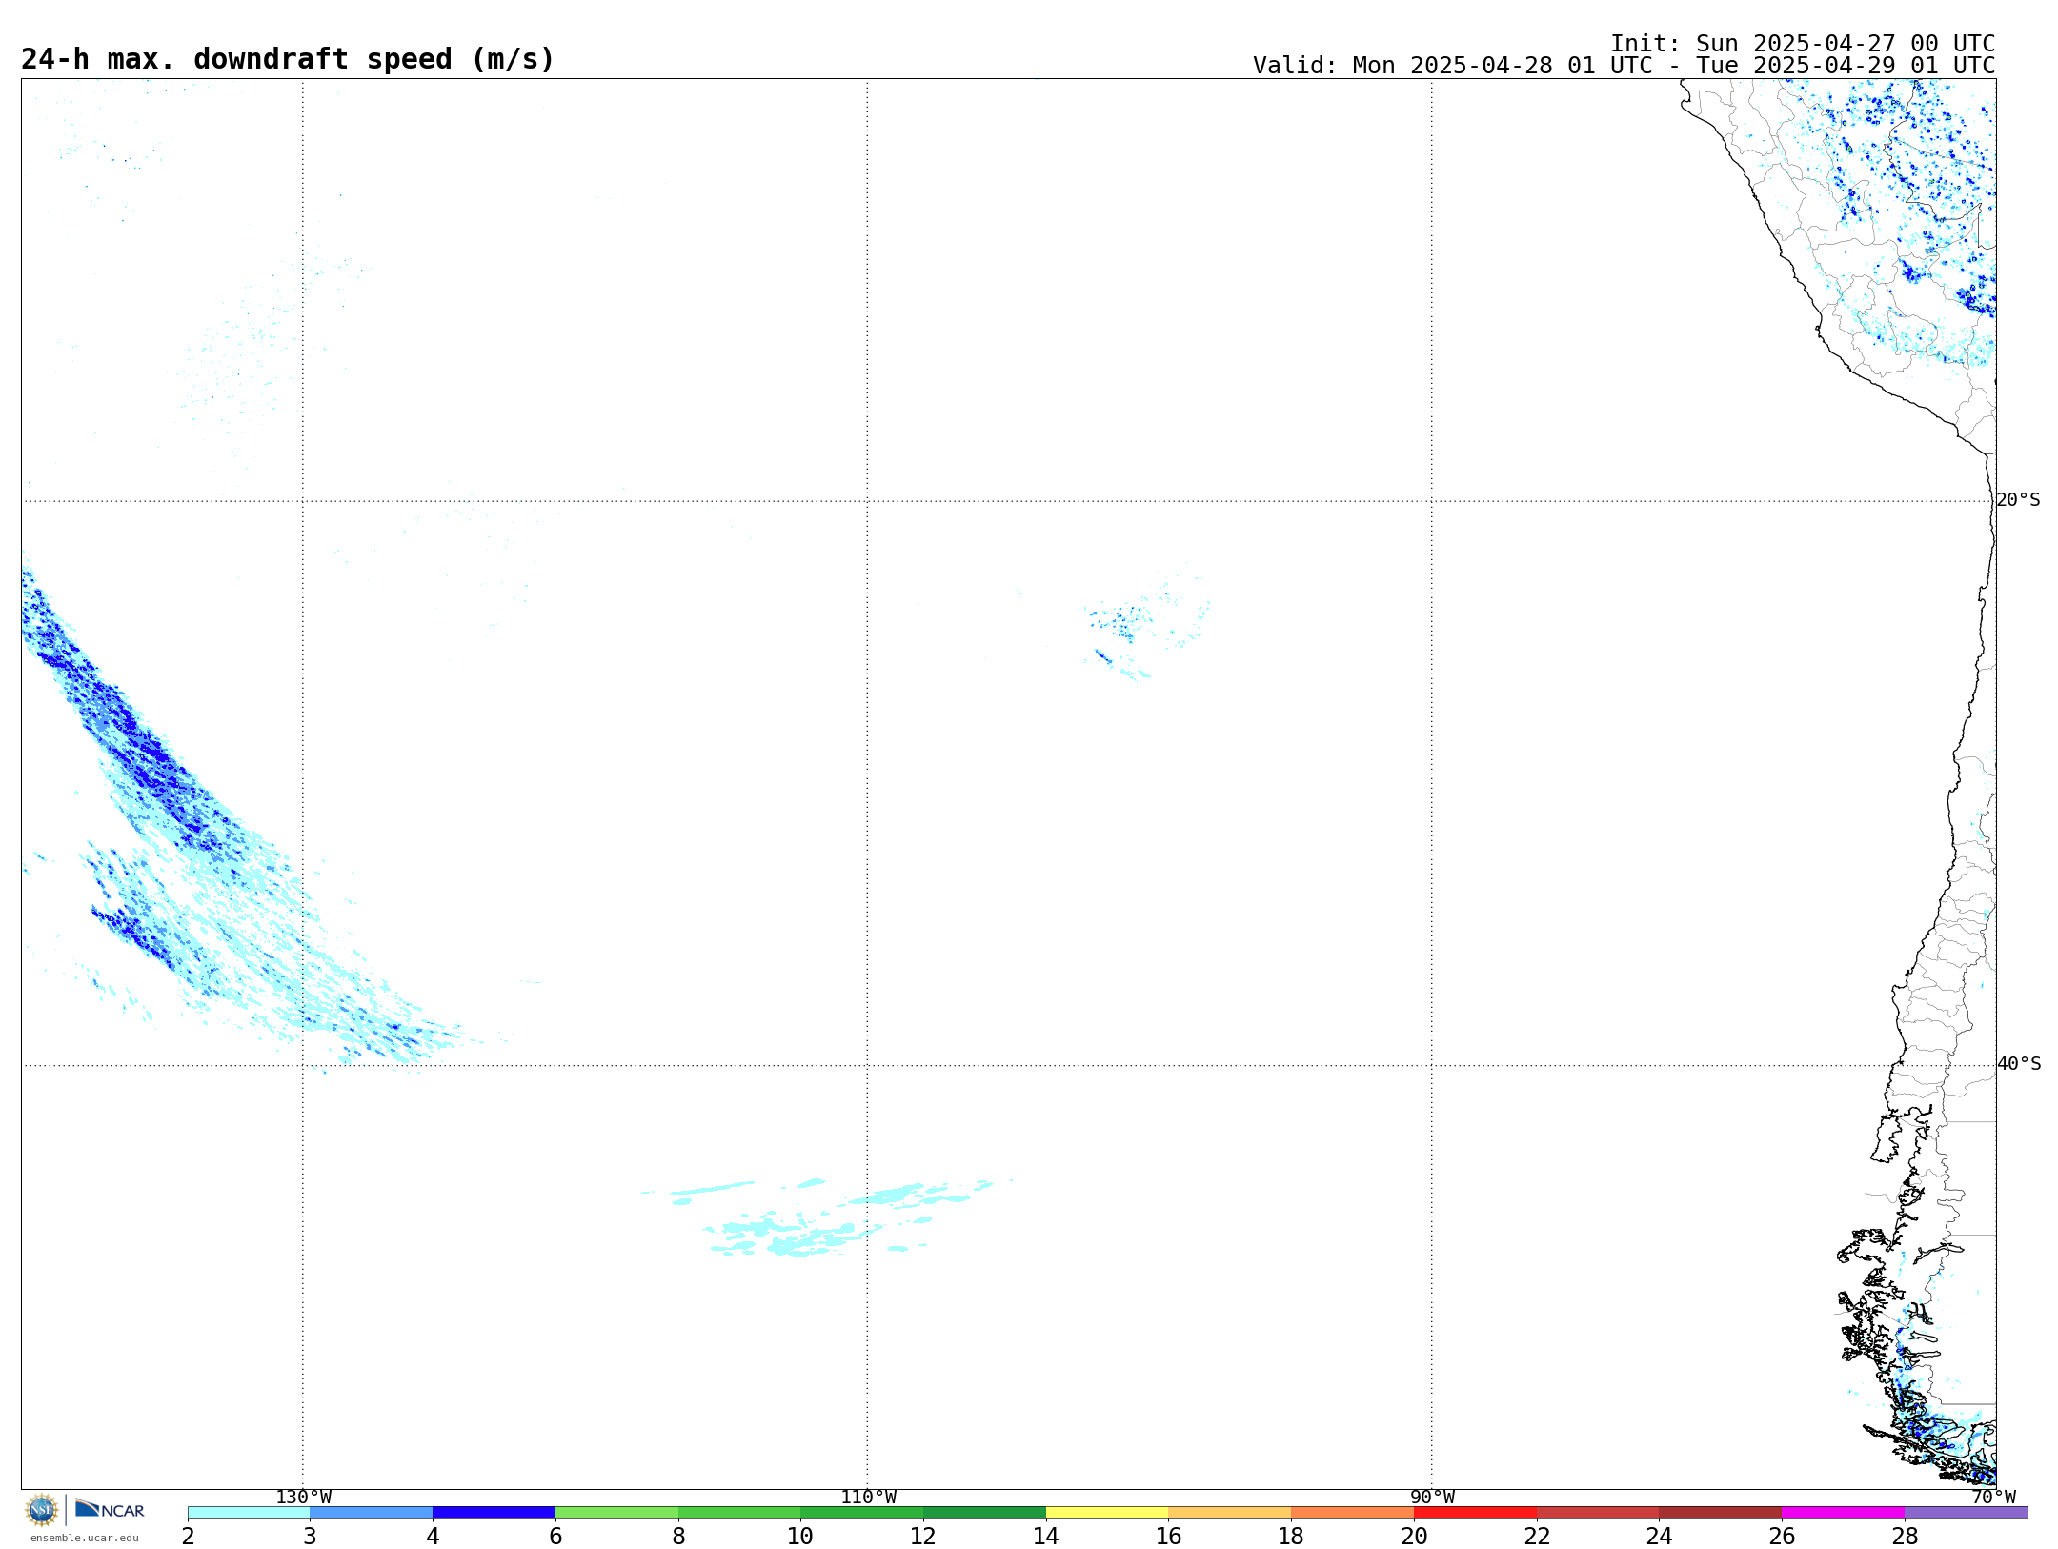Pick the light orange 16–18 colorbar segment

[x=1230, y=1513]
